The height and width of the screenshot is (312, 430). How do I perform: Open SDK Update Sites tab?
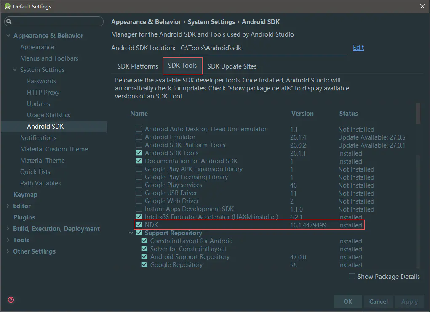tap(232, 66)
